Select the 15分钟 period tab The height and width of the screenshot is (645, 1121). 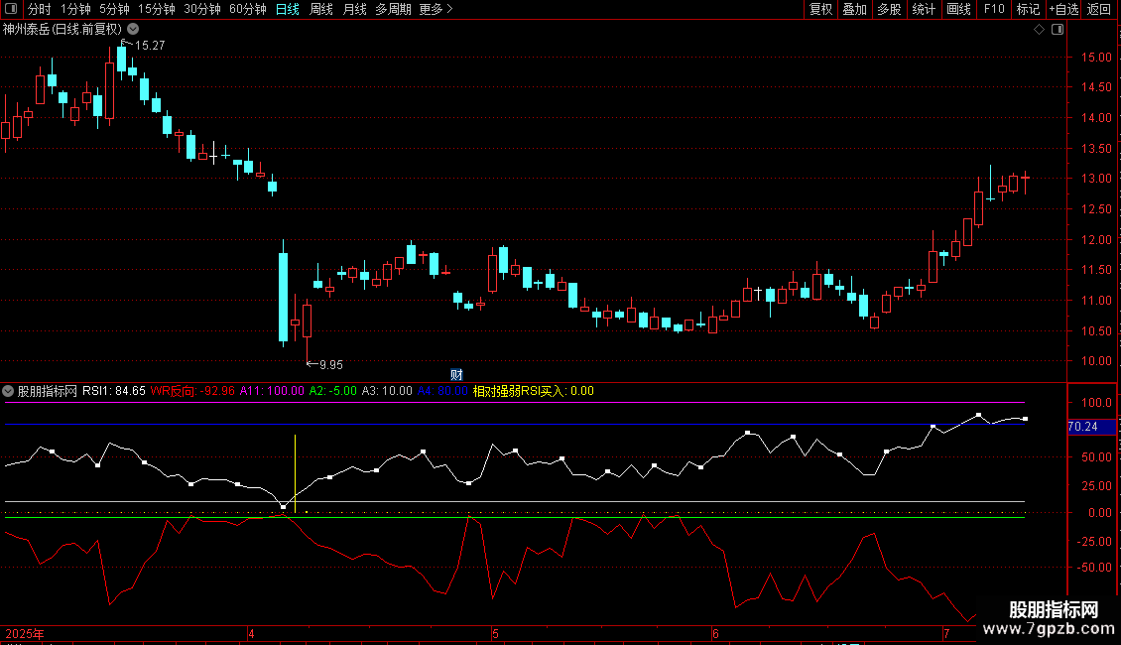click(x=157, y=9)
